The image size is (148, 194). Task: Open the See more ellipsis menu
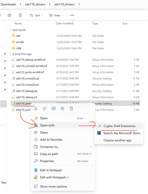[72, 15]
